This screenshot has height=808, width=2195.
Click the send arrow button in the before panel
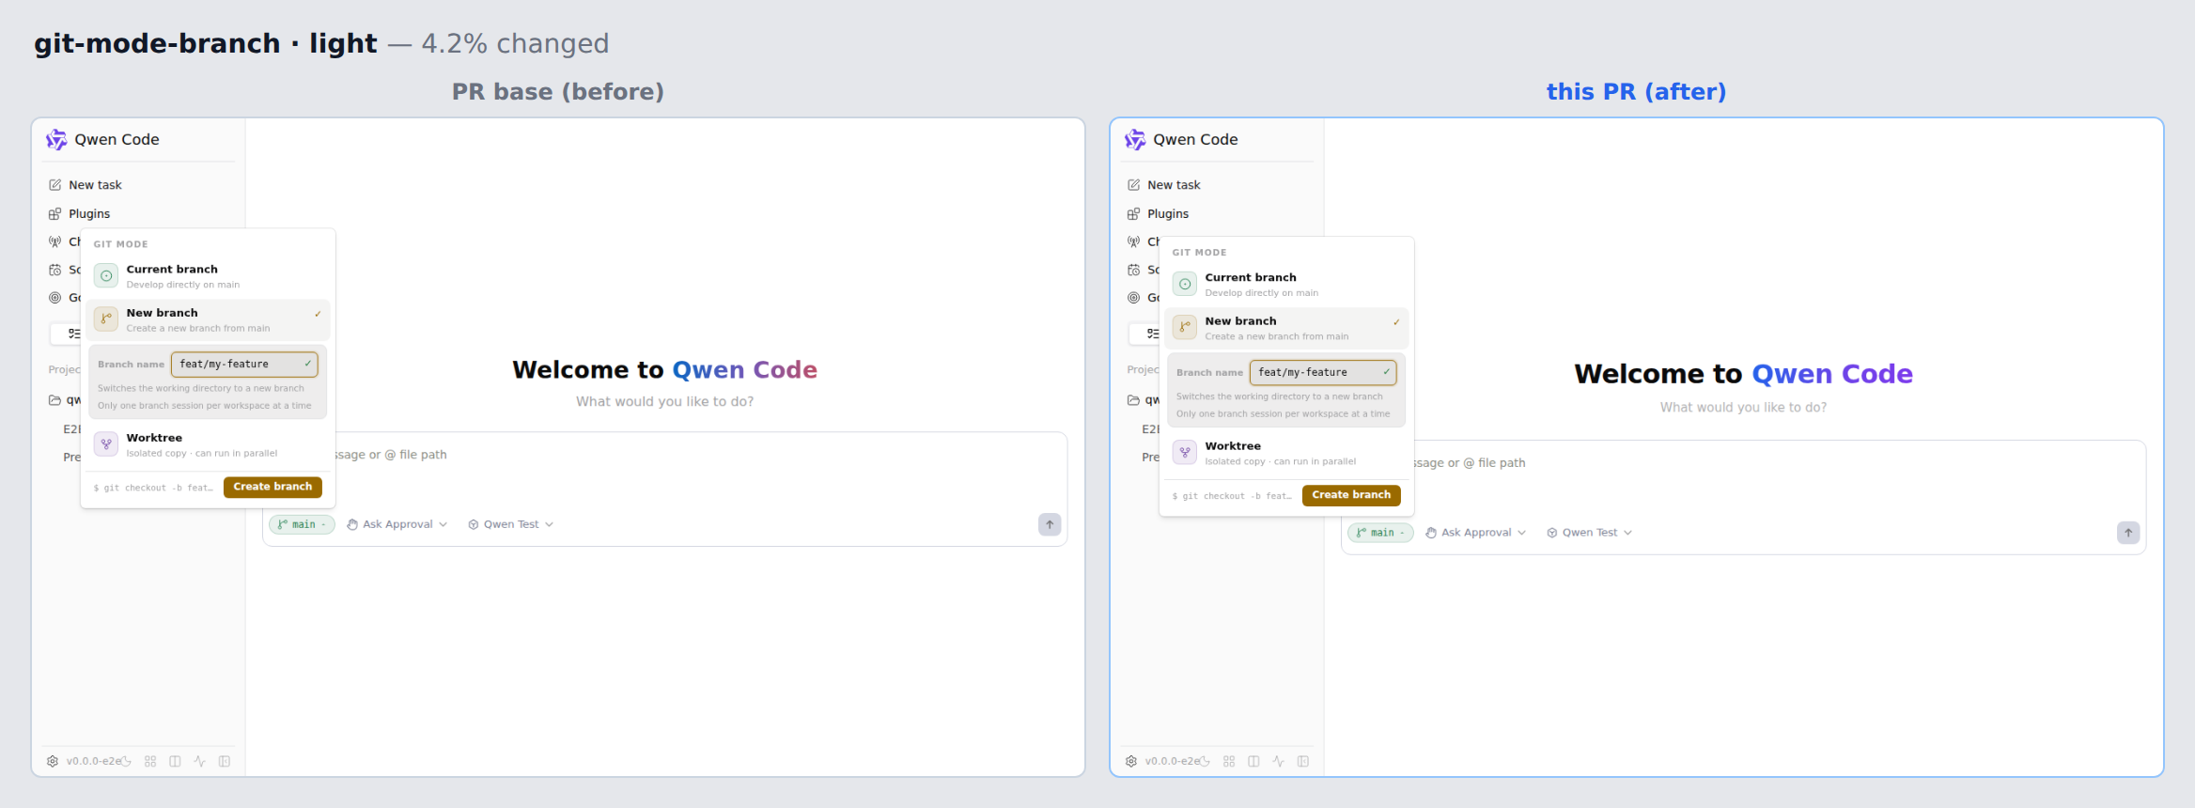point(1050,524)
